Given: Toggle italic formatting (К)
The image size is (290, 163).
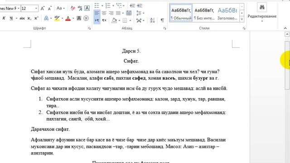Looking at the screenshot, I should click(x=4, y=18).
